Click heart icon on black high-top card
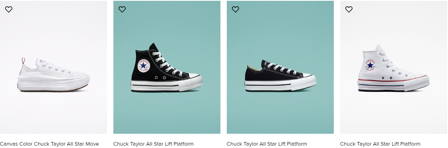Screen dimensions: 448x148 point(122,9)
